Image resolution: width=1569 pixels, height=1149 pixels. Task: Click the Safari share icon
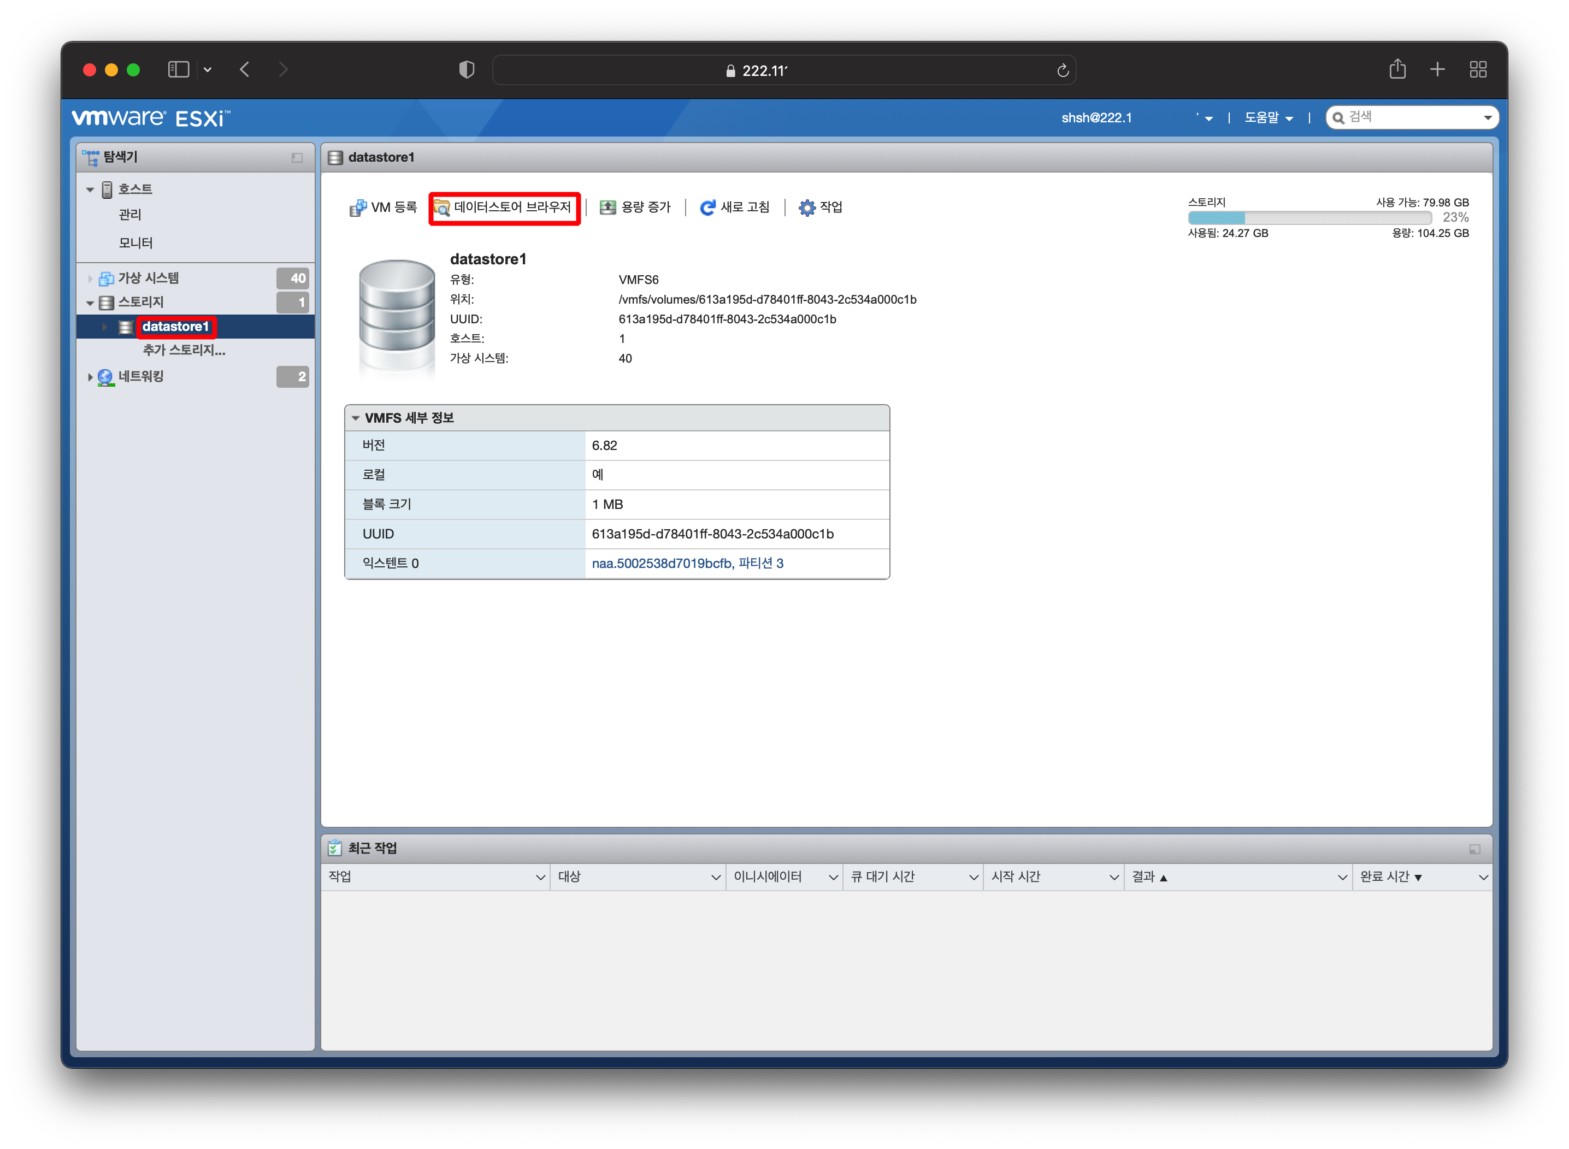[x=1397, y=69]
